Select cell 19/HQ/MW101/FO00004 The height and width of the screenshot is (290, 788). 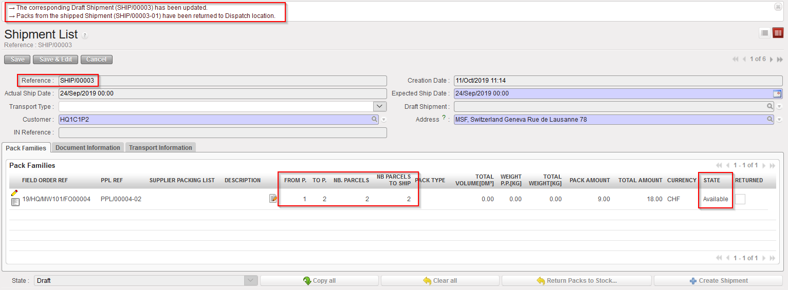(x=57, y=199)
